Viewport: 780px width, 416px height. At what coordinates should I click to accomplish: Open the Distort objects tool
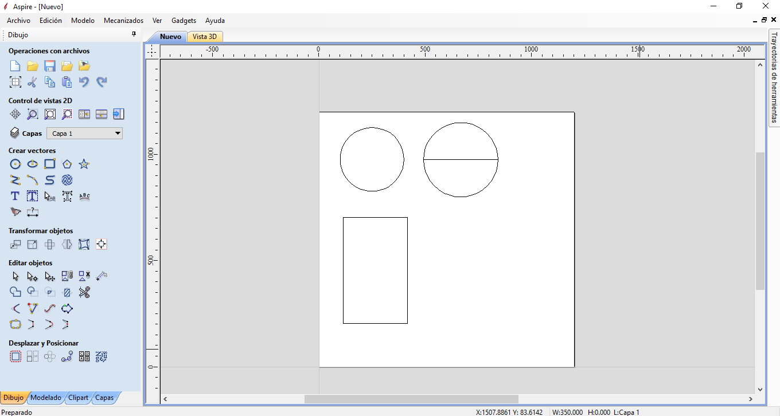[84, 245]
